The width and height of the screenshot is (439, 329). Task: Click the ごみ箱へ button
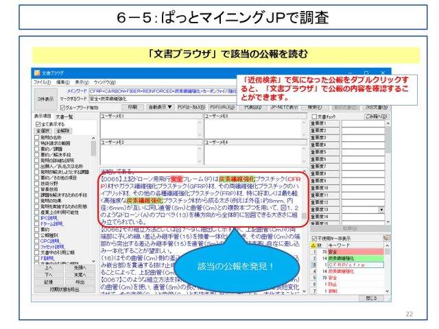[x=376, y=117]
